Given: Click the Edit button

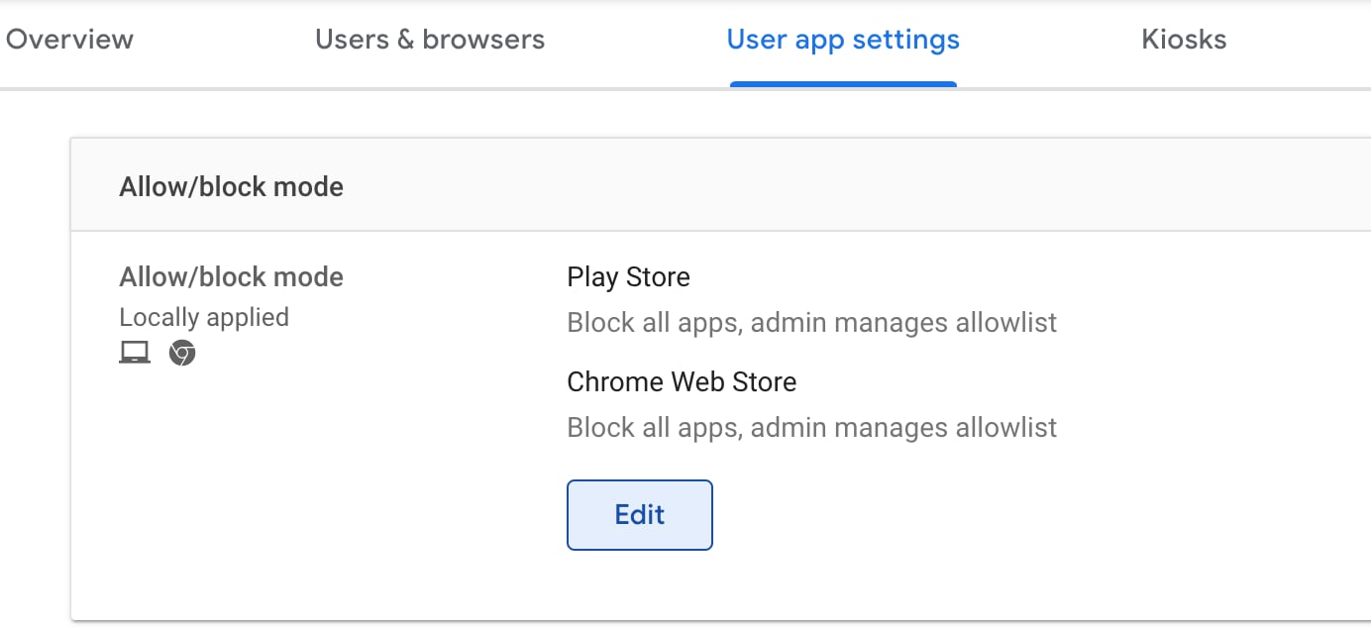Looking at the screenshot, I should tap(640, 515).
